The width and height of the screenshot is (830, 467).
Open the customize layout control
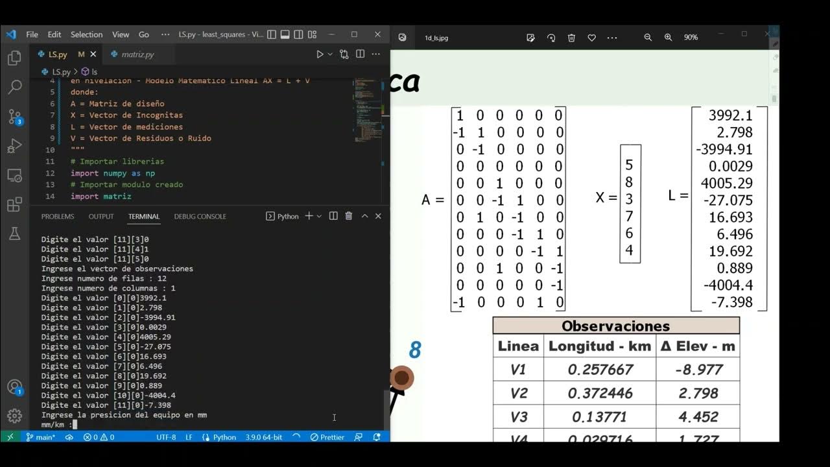point(313,34)
